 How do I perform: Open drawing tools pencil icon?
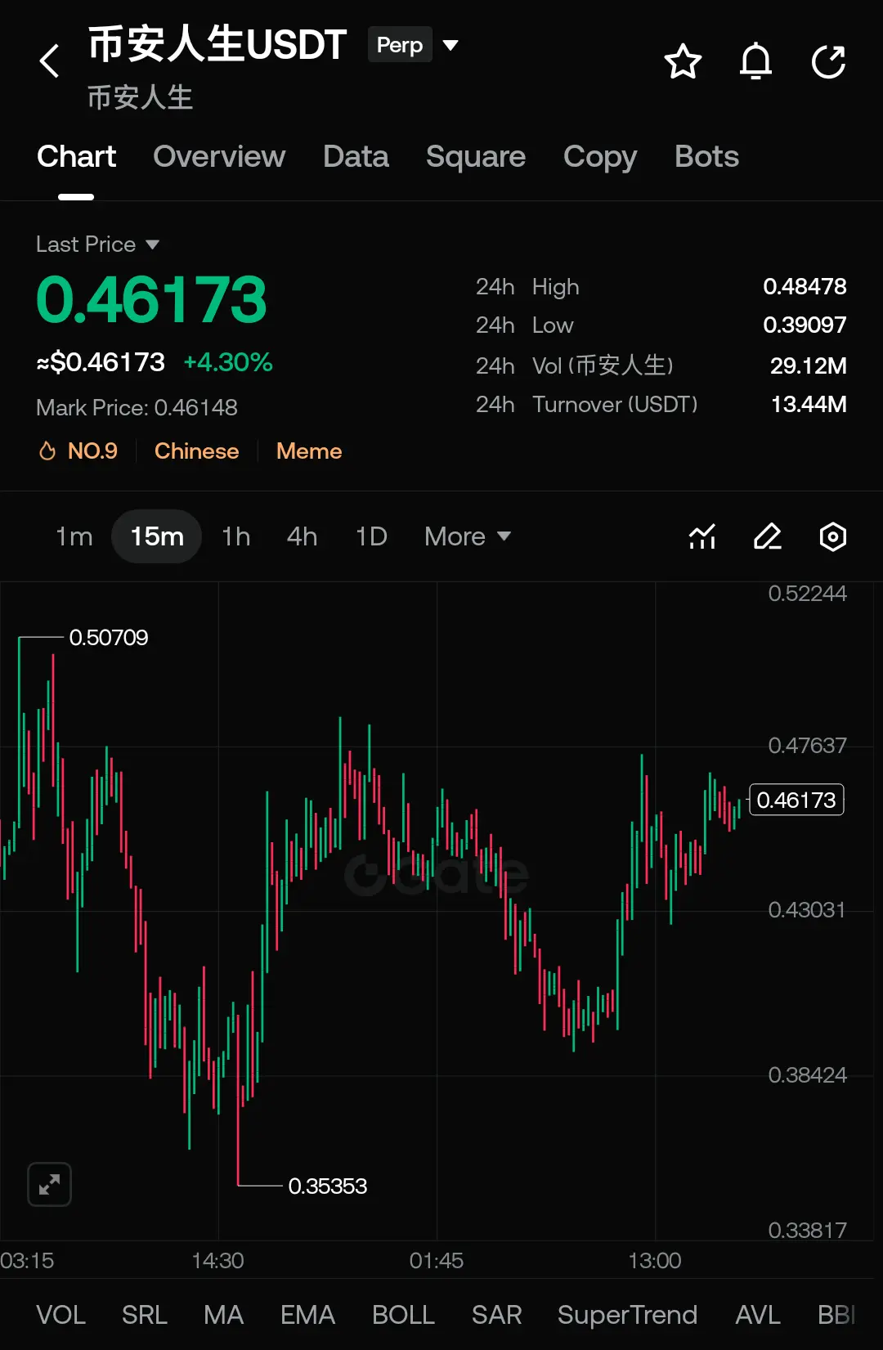[768, 536]
